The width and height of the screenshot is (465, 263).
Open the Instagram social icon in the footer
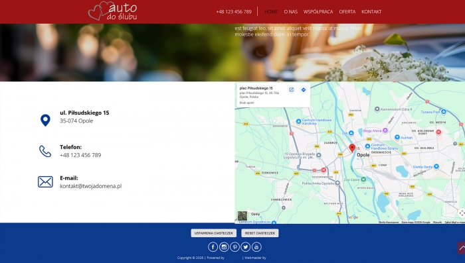(x=224, y=246)
